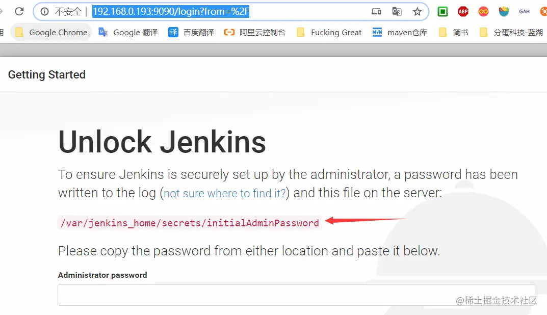Open the 简书 bookmark folder
Screen dimensions: 547x315
click(454, 33)
